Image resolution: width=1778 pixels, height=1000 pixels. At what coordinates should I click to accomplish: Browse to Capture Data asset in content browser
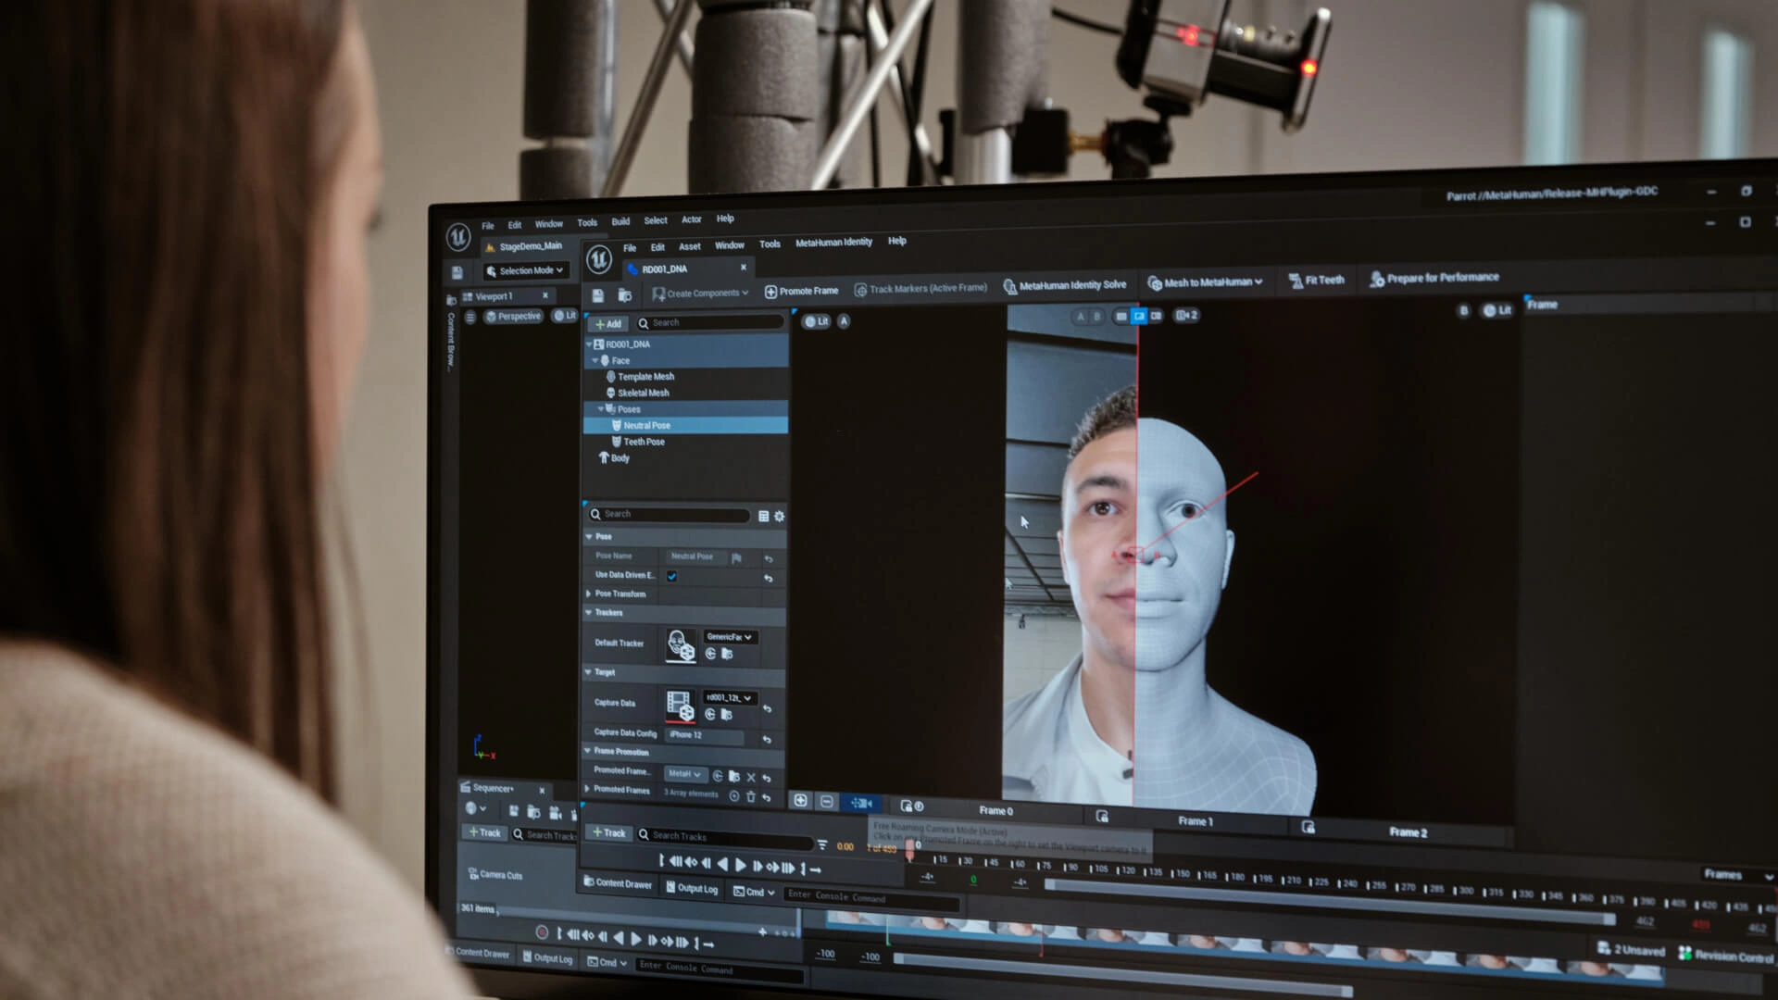727,715
